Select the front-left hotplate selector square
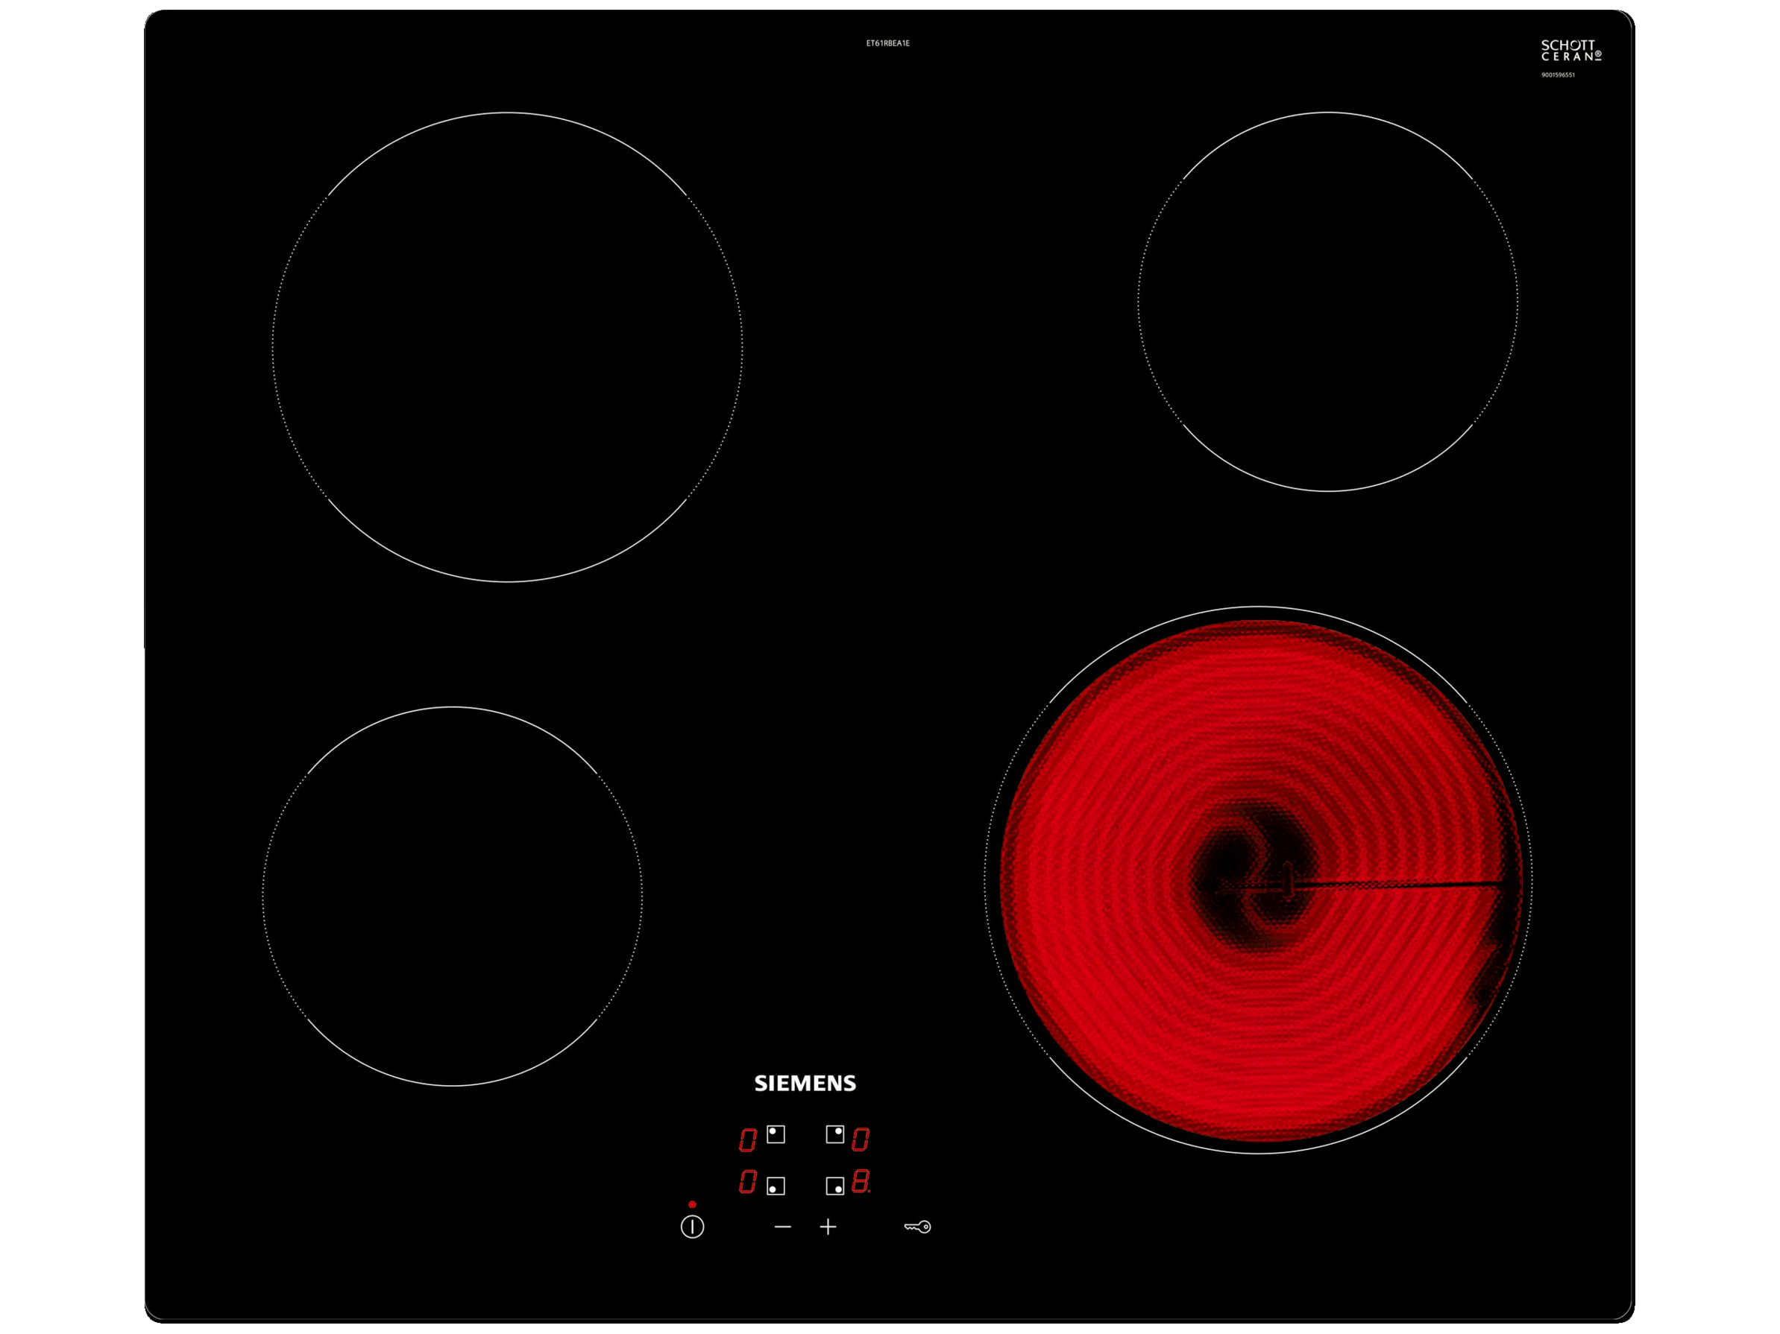Screen dimensions: 1780x1334 [x=776, y=1185]
